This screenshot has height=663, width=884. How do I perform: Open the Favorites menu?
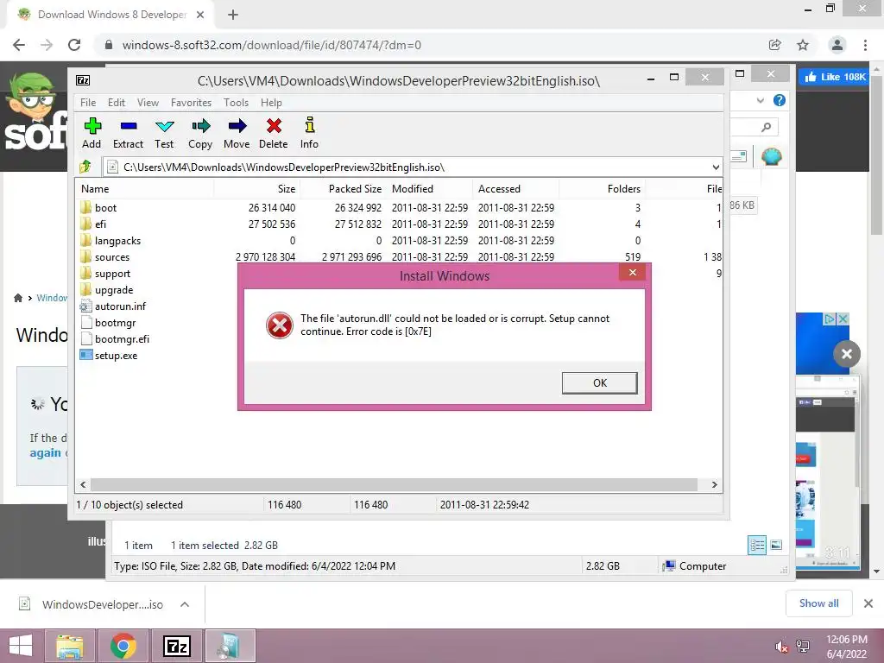point(191,103)
